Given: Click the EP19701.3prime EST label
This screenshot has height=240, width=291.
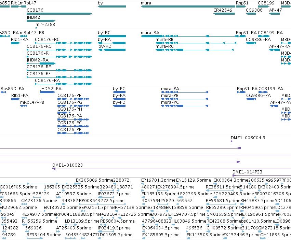Looking at the screenshot, I should pyautogui.click(x=158, y=180).
